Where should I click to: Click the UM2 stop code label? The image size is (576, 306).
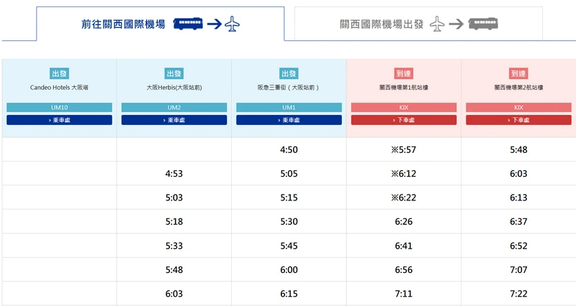(174, 107)
